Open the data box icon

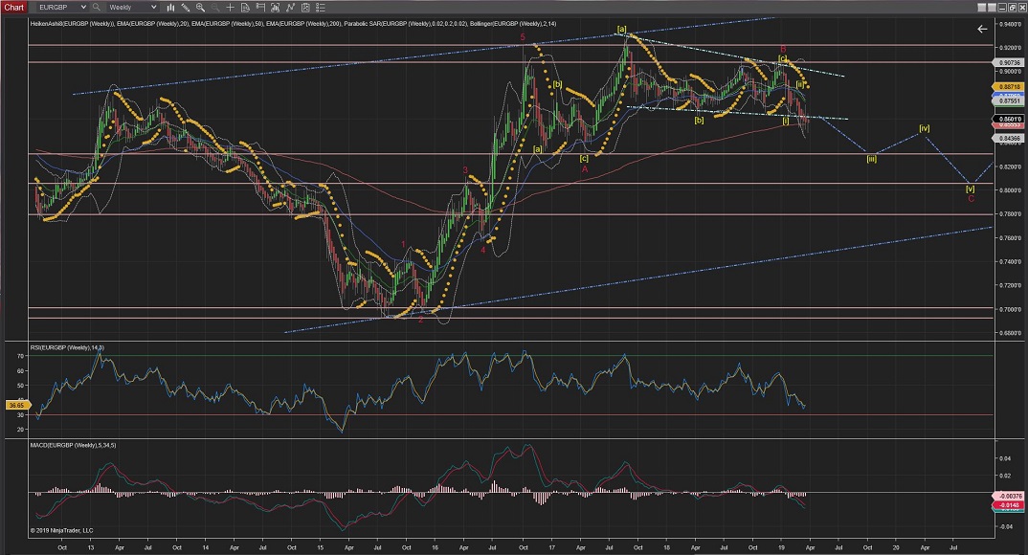pyautogui.click(x=245, y=8)
